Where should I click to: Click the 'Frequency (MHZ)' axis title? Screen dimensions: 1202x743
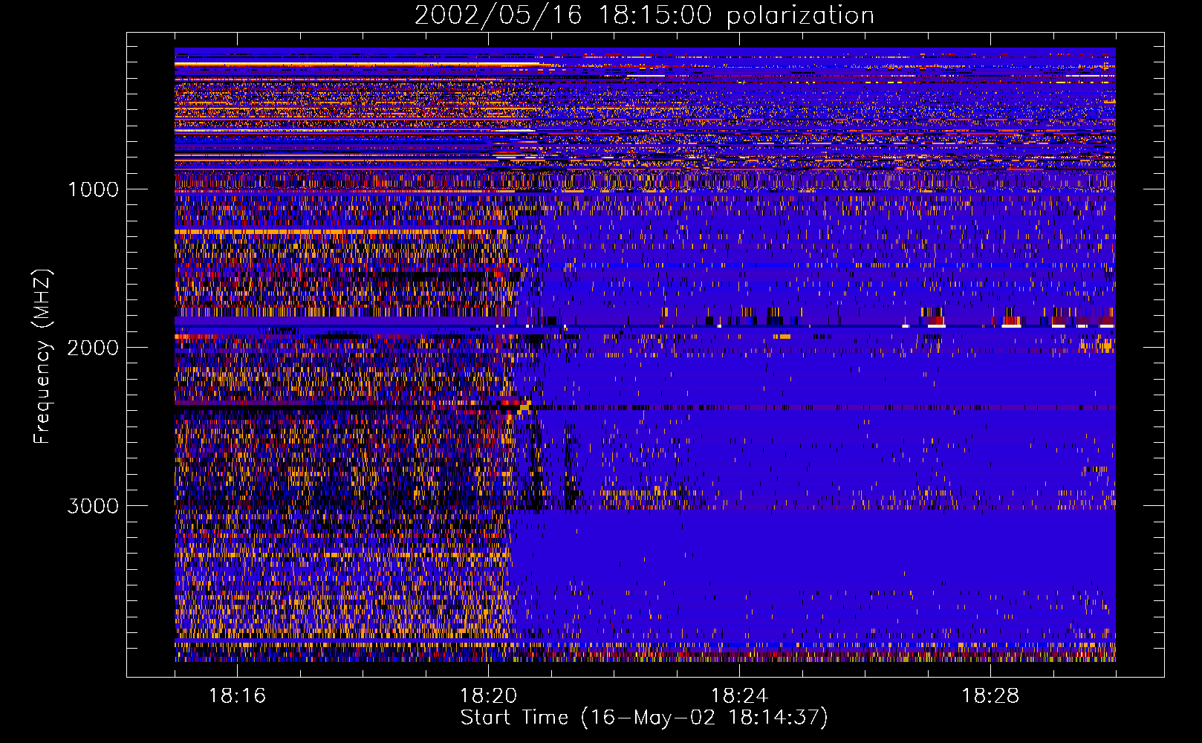[42, 357]
